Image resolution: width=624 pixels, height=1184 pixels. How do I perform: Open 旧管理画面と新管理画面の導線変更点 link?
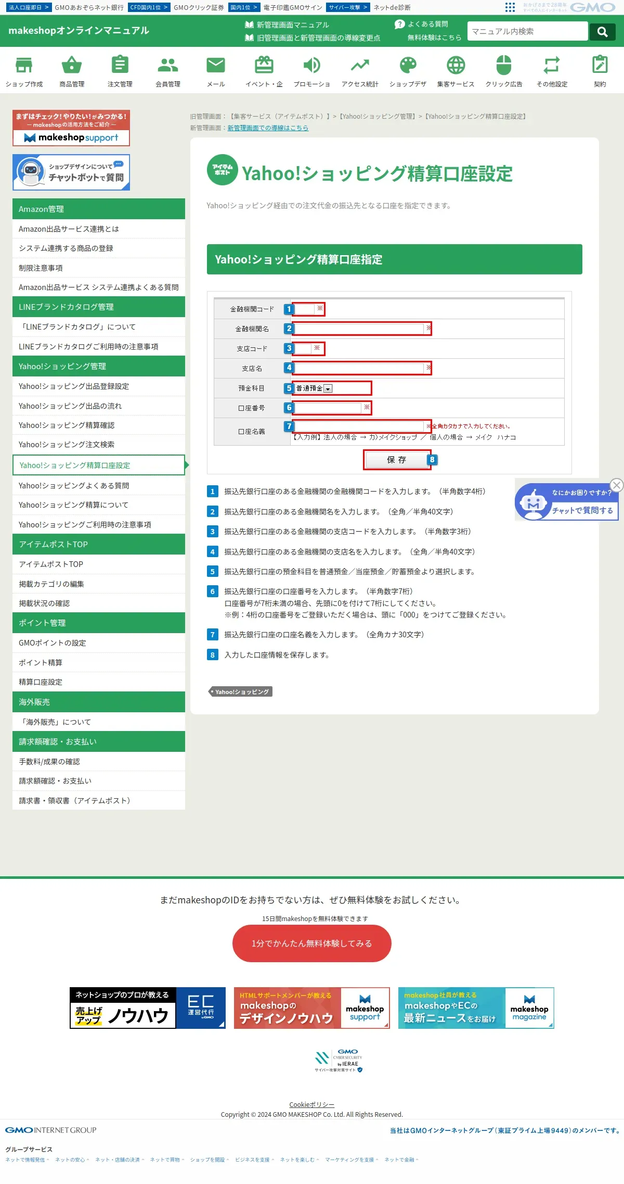pos(312,38)
